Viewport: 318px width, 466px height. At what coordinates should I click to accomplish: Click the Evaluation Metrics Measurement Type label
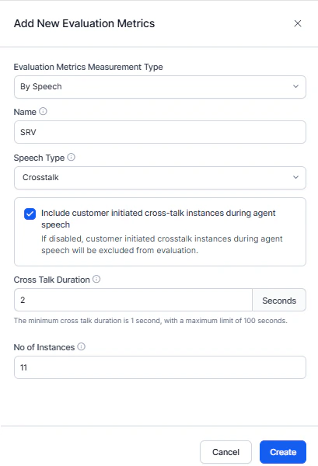tap(89, 67)
